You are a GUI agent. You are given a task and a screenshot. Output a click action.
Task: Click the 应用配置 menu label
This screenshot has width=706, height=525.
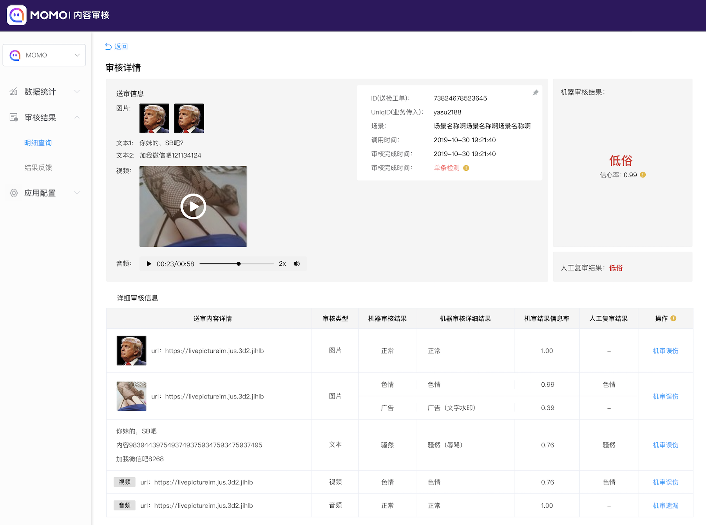pos(40,193)
